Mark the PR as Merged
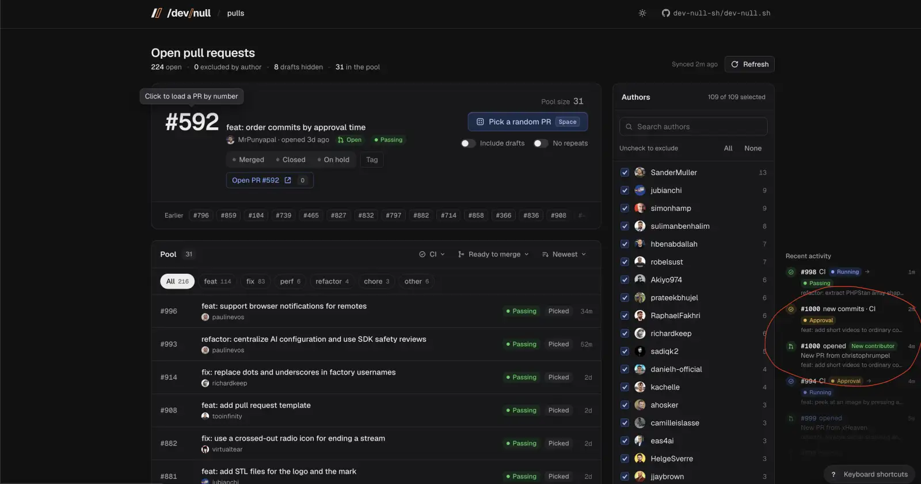921x484 pixels. (x=248, y=160)
